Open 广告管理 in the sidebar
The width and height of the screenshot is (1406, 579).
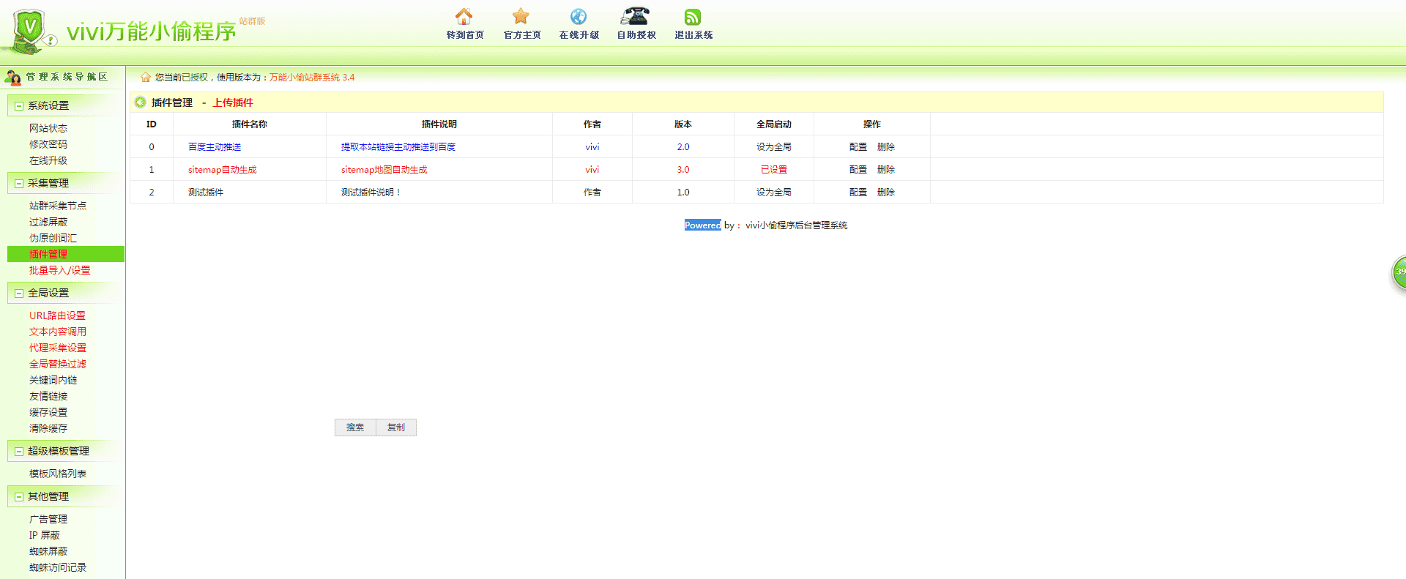tap(48, 519)
